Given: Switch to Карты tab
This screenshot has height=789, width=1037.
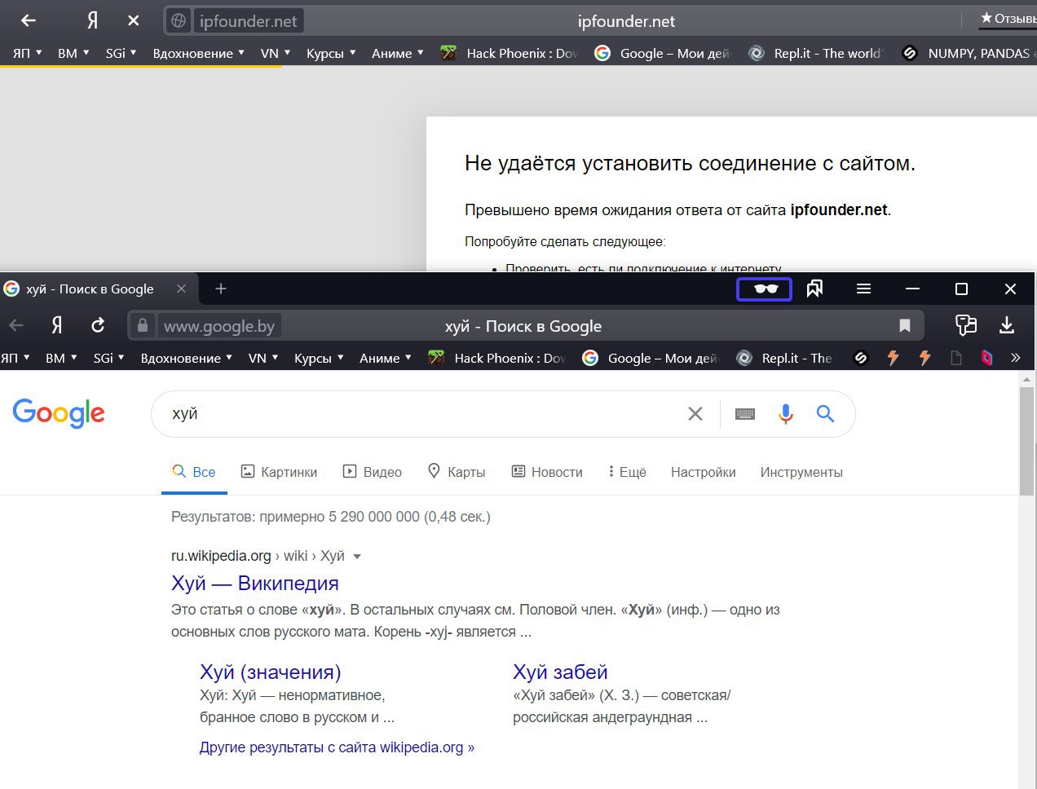Looking at the screenshot, I should click(x=457, y=472).
